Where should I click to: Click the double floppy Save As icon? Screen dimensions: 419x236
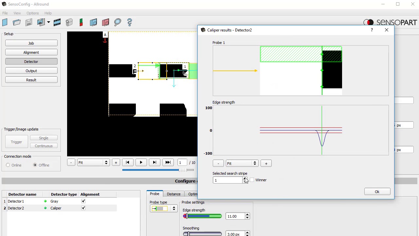pos(41,22)
